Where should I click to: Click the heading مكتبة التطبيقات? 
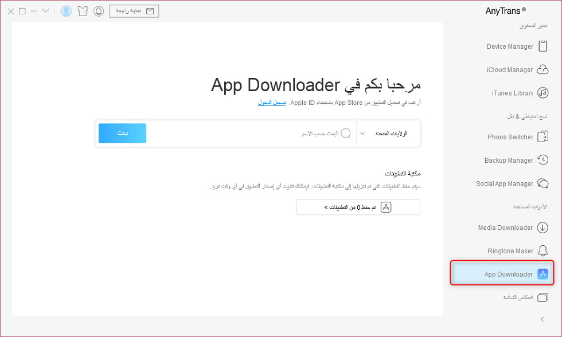[x=402, y=173]
